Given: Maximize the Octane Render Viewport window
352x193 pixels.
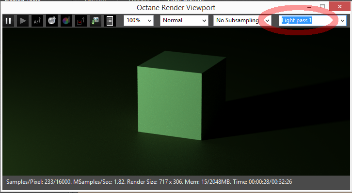Looking at the screenshot, I should 322,7.
